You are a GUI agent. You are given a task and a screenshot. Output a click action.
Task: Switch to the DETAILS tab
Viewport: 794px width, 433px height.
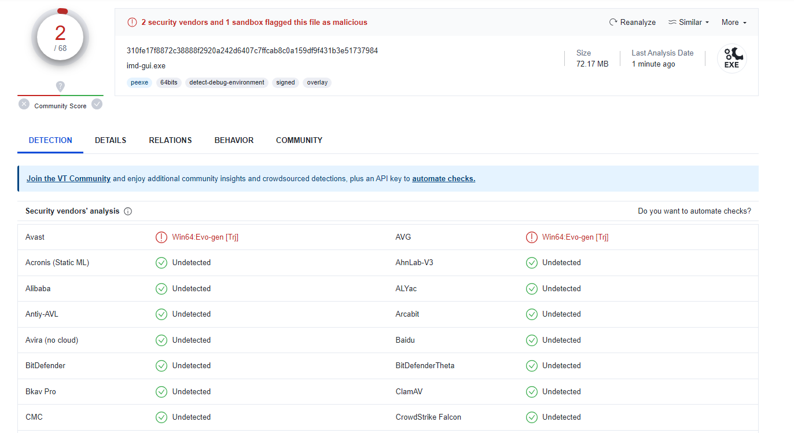tap(111, 140)
